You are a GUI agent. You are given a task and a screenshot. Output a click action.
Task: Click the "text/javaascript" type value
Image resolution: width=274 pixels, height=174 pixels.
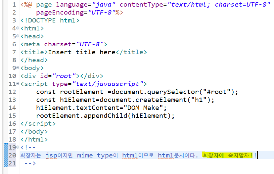(108, 84)
